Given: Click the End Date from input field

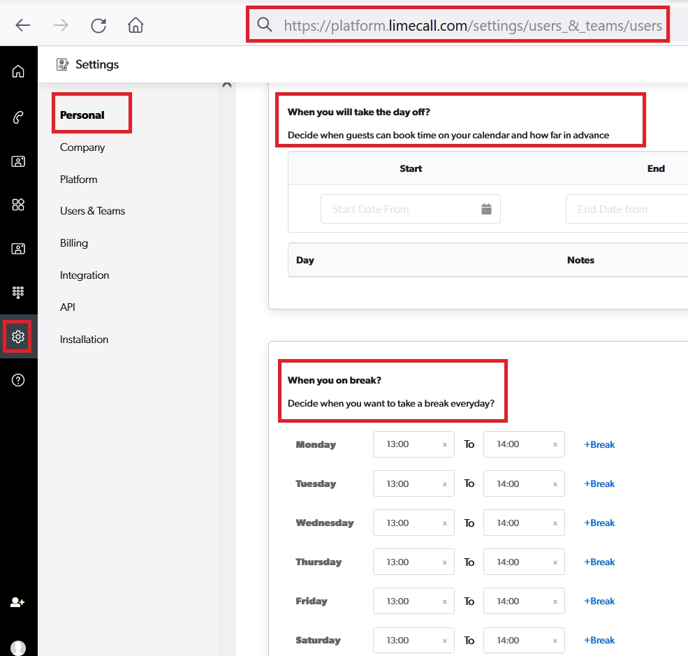Looking at the screenshot, I should pyautogui.click(x=625, y=209).
